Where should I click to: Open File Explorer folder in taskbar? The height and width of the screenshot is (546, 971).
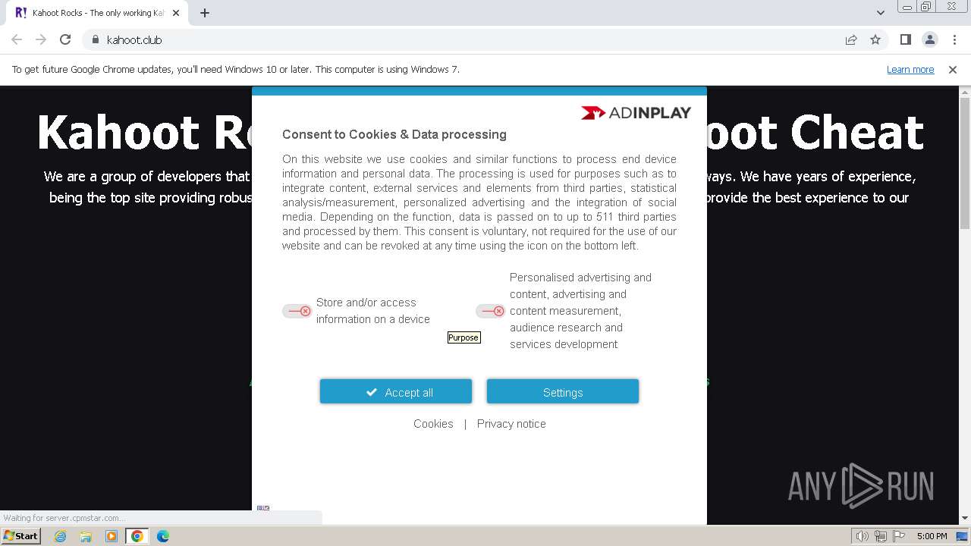coord(86,536)
